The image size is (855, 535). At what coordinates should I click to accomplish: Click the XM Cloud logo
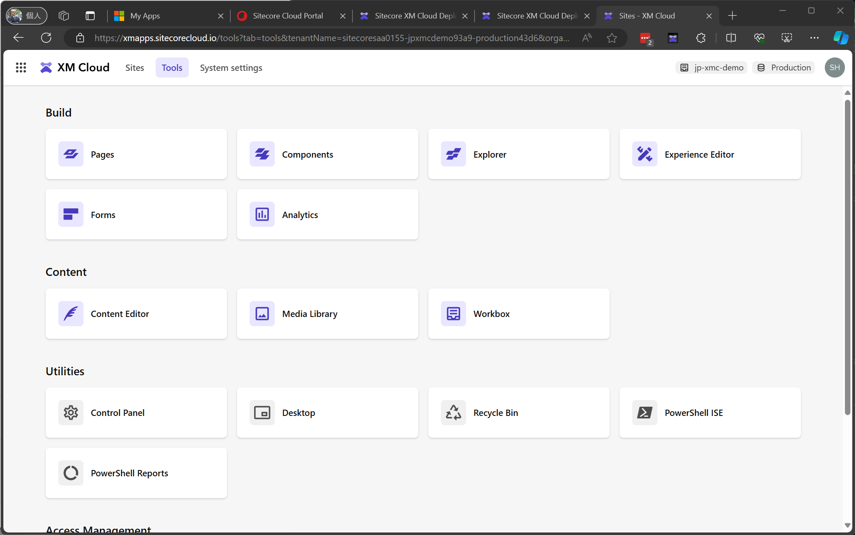(75, 68)
